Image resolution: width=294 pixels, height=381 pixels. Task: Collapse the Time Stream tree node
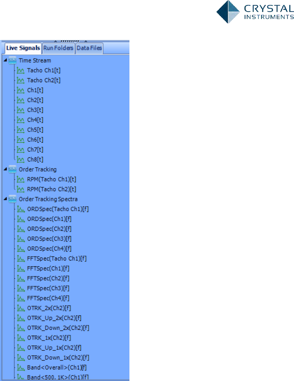pos(5,60)
